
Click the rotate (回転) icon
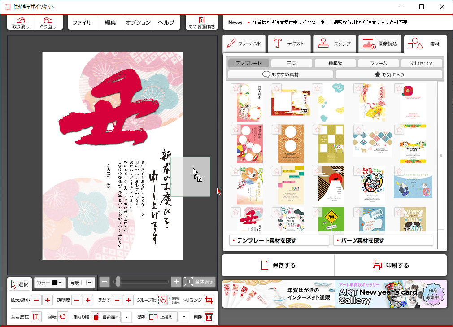coord(63,317)
